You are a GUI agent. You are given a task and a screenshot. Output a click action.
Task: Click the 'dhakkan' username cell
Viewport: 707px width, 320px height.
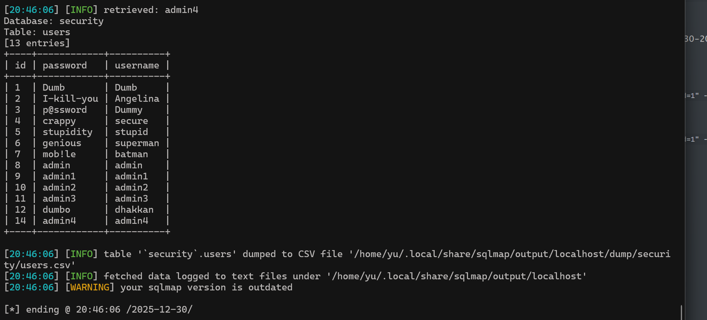[134, 210]
